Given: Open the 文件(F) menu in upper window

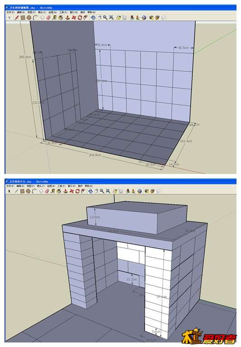Looking at the screenshot, I should tap(10, 12).
